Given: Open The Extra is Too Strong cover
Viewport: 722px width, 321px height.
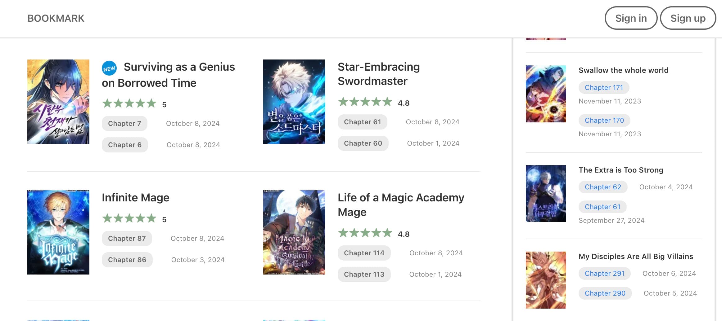Looking at the screenshot, I should click(546, 193).
